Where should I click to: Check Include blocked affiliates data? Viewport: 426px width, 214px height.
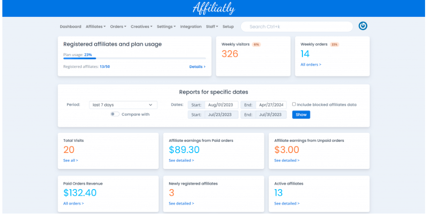pyautogui.click(x=294, y=105)
